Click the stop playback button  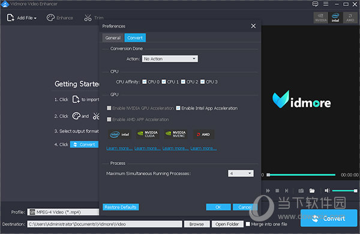[x=277, y=191]
